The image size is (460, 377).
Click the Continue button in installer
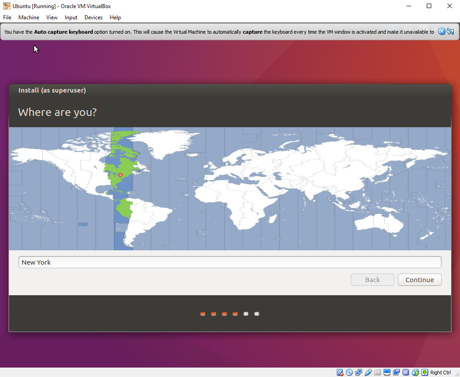tap(420, 279)
